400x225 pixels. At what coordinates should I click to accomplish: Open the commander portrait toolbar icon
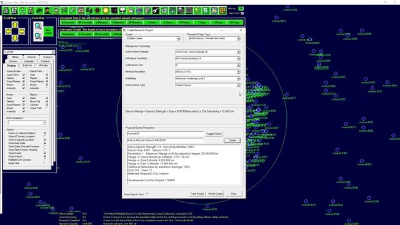tap(47, 11)
